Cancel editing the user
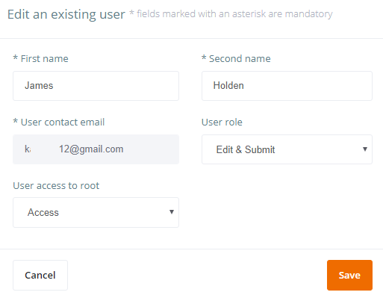Viewport: 383px width, 301px height. pyautogui.click(x=40, y=275)
